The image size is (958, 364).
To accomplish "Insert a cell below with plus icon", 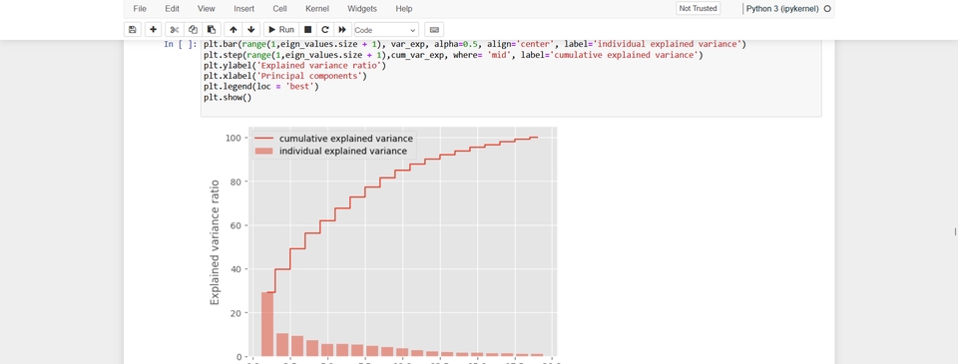I will [x=153, y=29].
